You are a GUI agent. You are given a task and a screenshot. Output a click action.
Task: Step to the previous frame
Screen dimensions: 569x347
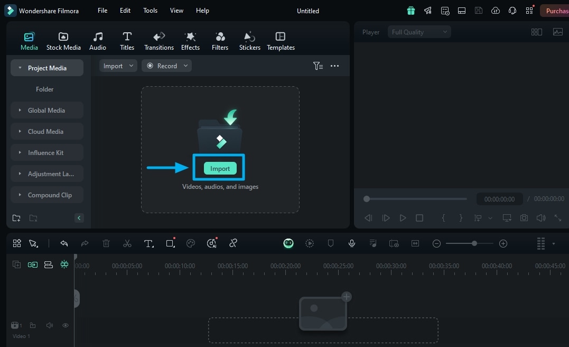pos(368,217)
